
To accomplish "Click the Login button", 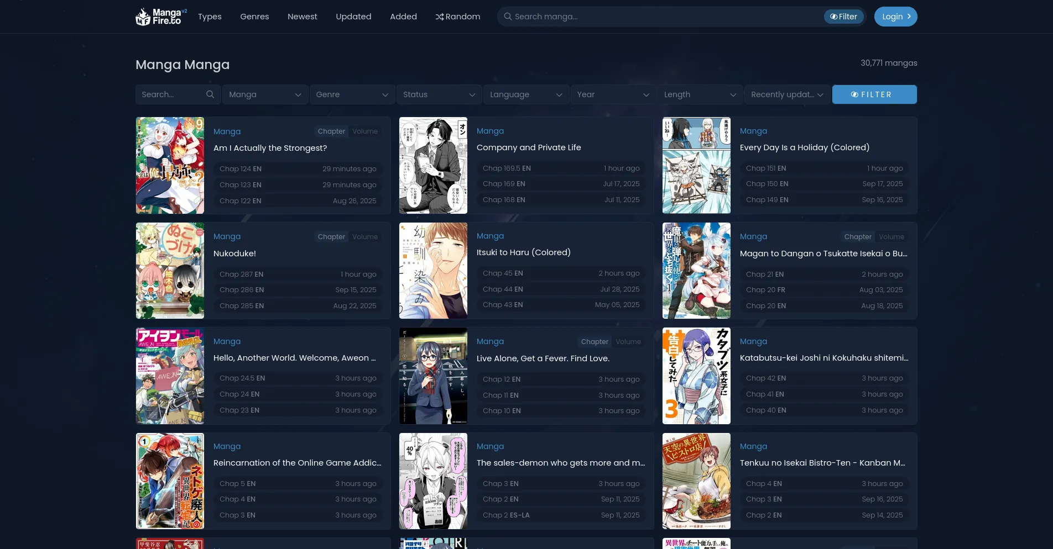I will tap(895, 17).
